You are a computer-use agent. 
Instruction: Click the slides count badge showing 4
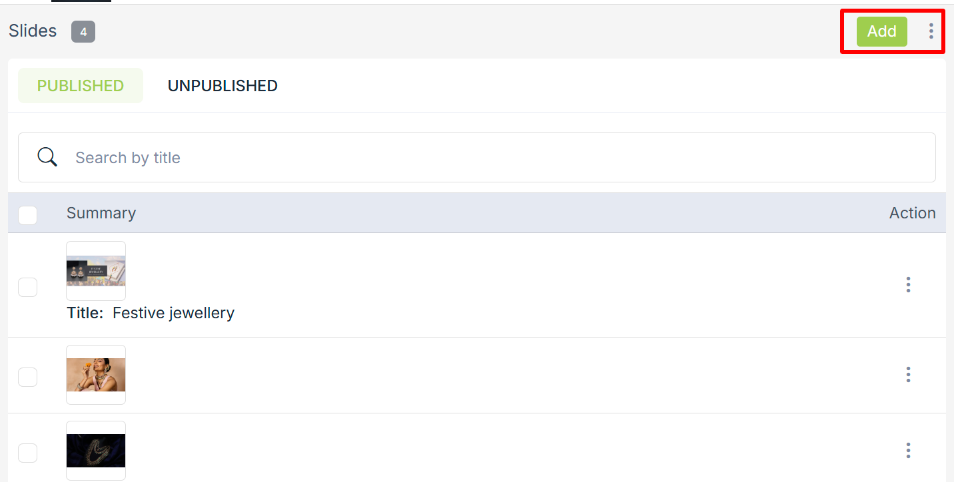(83, 31)
